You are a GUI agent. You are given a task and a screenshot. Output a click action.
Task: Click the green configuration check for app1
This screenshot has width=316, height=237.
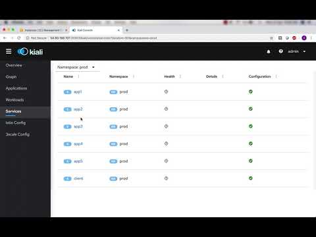pos(251,92)
